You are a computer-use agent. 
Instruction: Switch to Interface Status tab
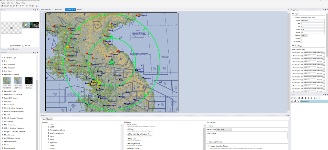click(x=46, y=9)
